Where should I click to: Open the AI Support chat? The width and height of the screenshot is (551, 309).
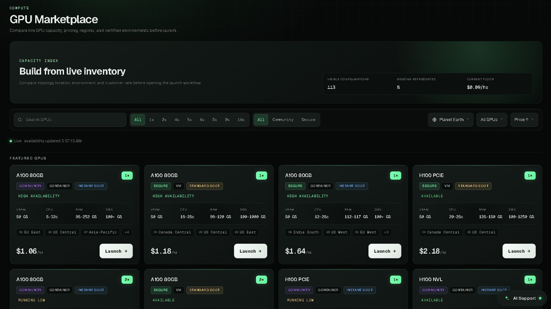522,298
